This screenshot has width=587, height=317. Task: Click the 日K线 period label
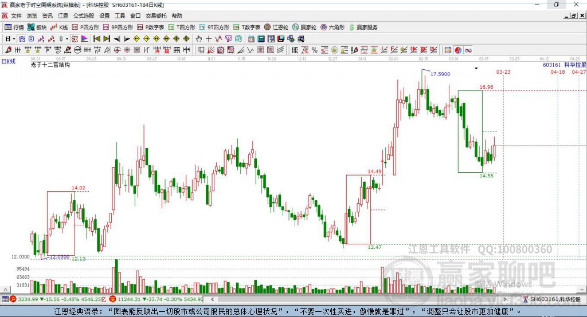pos(9,61)
